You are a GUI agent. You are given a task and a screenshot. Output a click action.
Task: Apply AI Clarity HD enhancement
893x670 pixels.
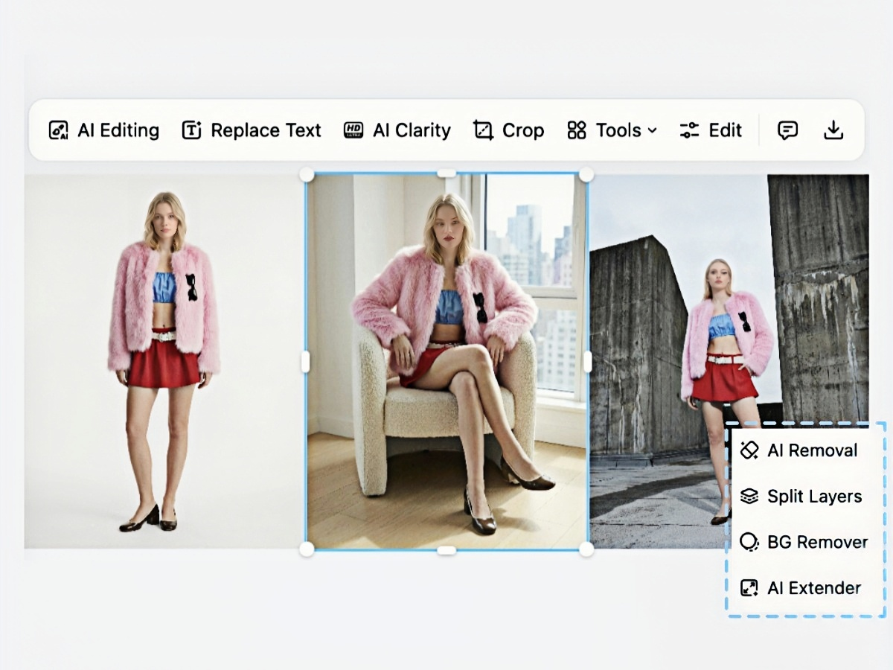pos(397,130)
